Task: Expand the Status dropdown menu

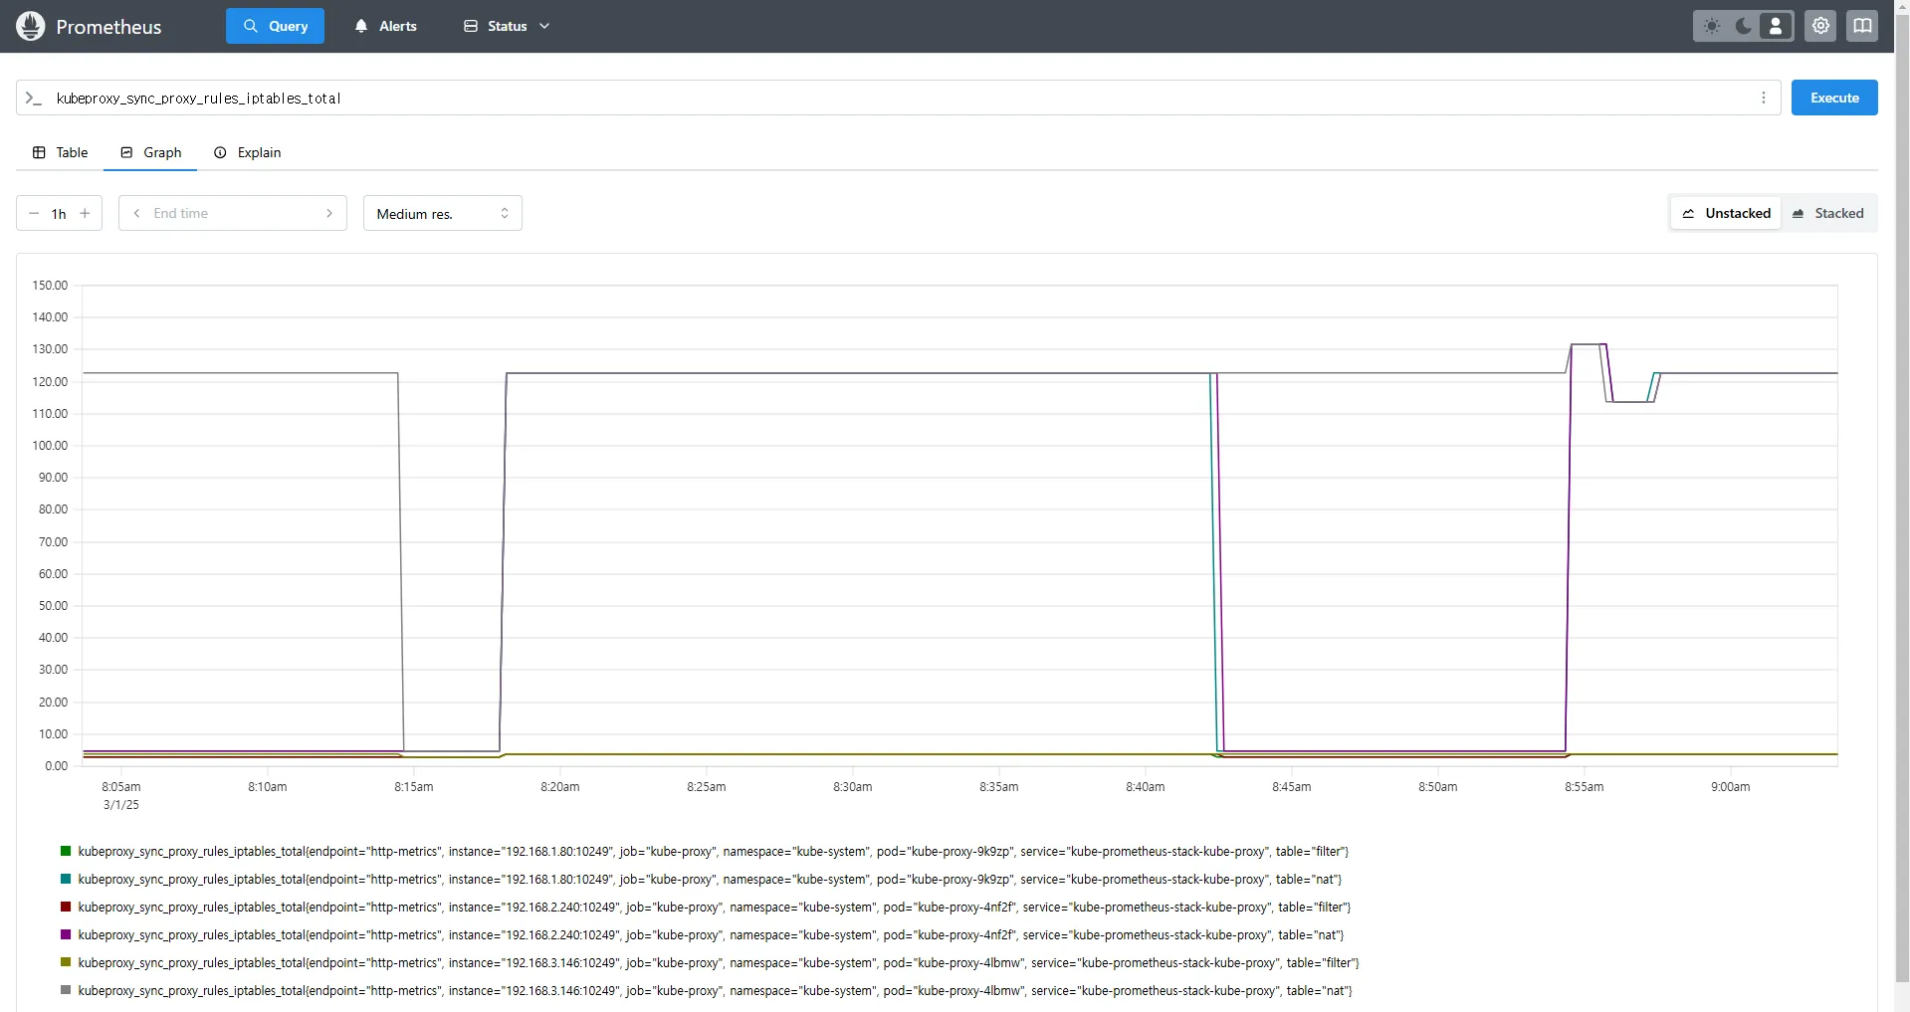Action: click(506, 26)
